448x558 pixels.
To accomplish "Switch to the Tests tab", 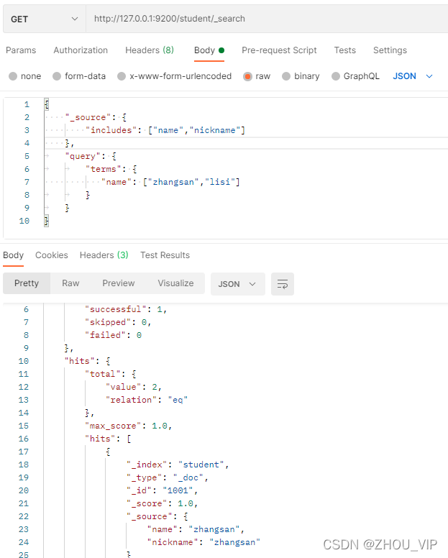I will coord(344,50).
